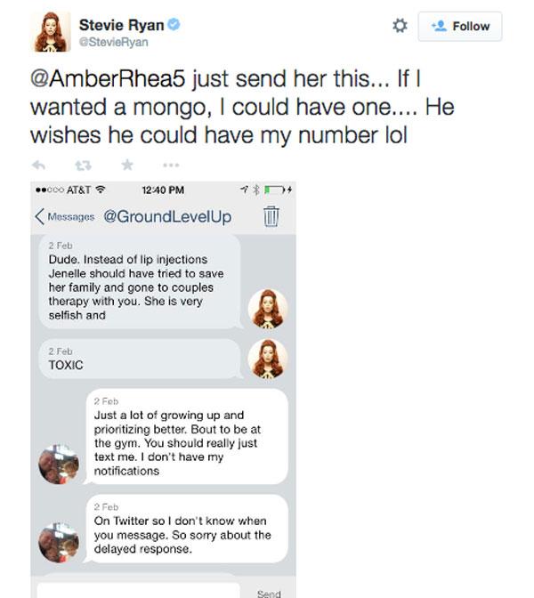Screen dimensions: 534x598
Task: Click sender avatar beside delayed response message
Action: coord(59,542)
